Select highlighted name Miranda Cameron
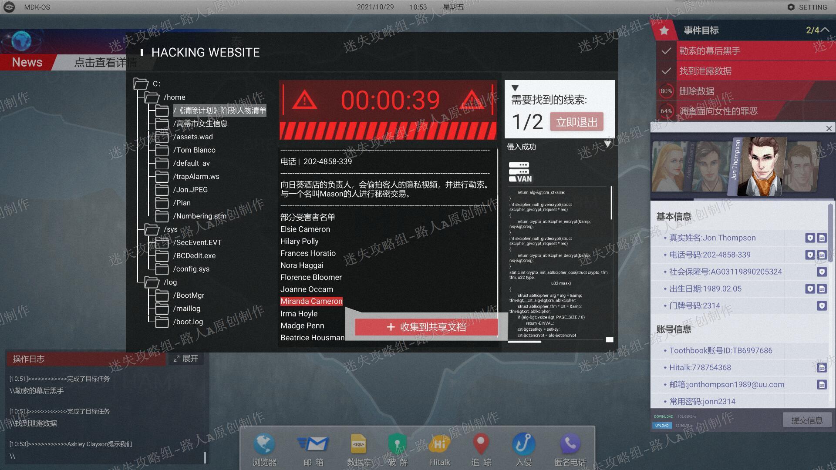The height and width of the screenshot is (470, 836). coord(311,301)
